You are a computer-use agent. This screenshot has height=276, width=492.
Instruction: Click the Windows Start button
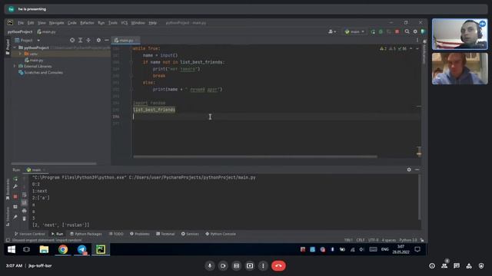[12, 249]
